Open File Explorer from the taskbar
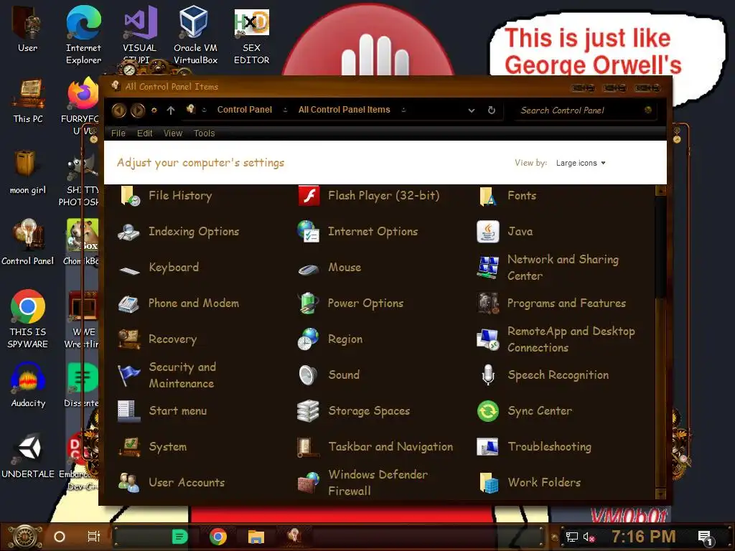 (256, 537)
